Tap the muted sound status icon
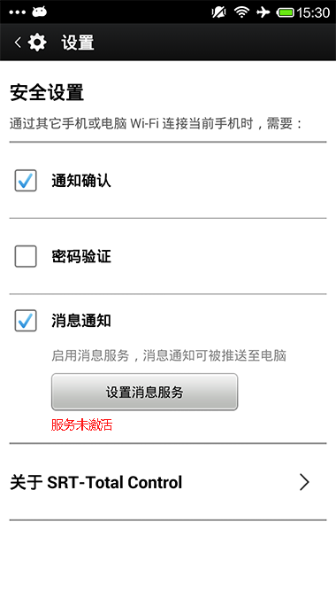The height and width of the screenshot is (599, 336). click(x=218, y=12)
